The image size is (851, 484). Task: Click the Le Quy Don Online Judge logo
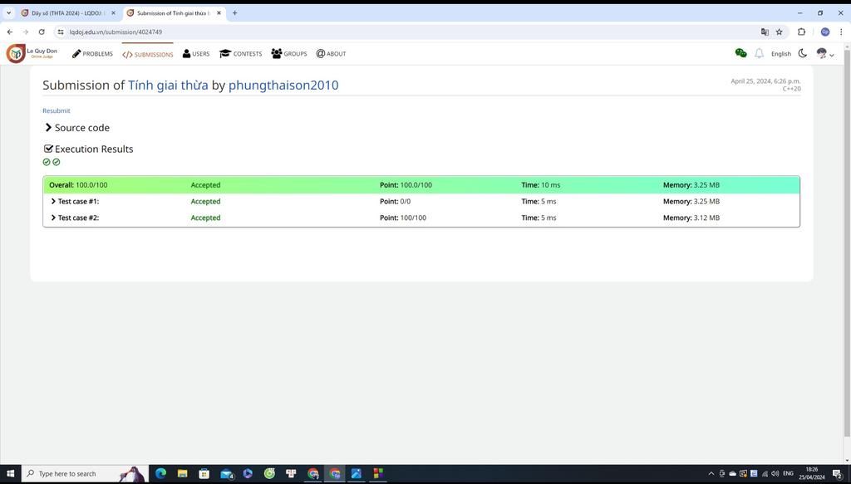pos(32,53)
